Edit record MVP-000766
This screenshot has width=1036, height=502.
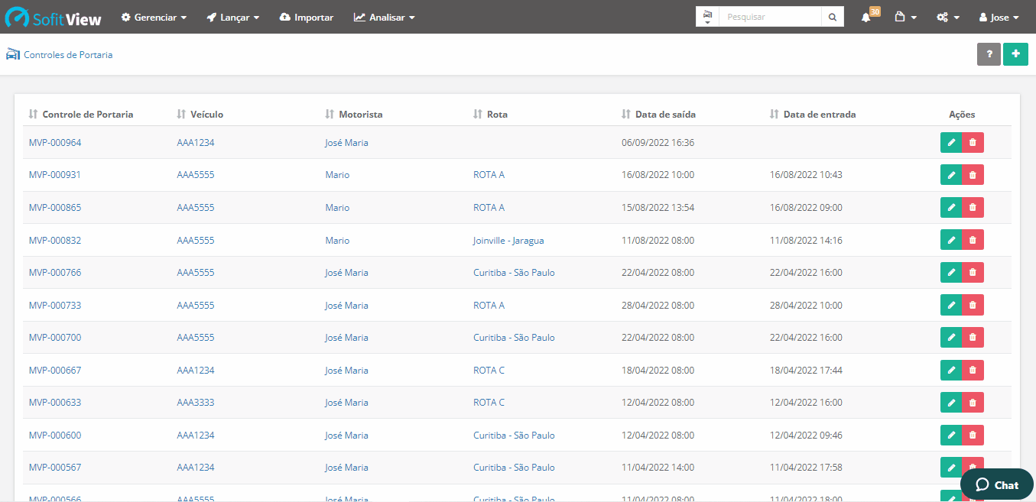[951, 272]
